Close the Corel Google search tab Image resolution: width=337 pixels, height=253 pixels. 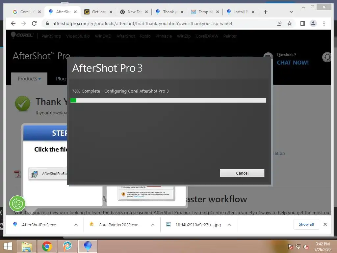click(x=39, y=12)
